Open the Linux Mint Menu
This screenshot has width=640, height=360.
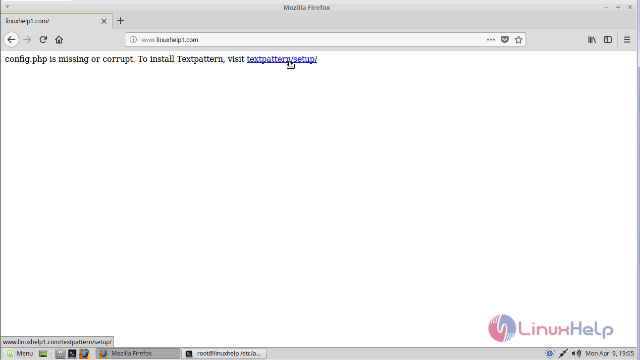19,354
